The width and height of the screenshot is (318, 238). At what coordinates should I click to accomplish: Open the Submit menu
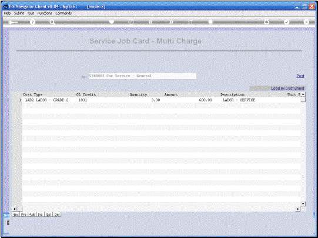click(19, 13)
